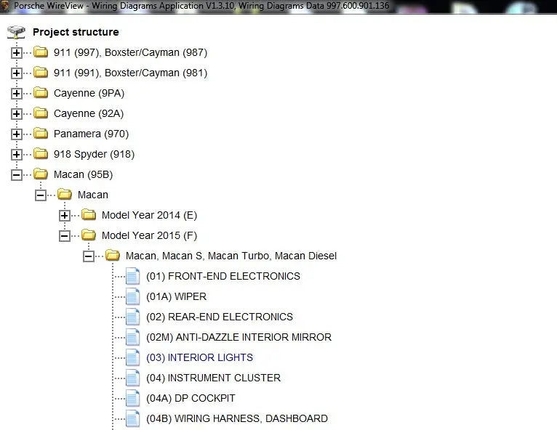Click the document icon for (01) FRONT-END ELECTRONICS
Viewport: 557px width, 430px height.
click(x=132, y=276)
